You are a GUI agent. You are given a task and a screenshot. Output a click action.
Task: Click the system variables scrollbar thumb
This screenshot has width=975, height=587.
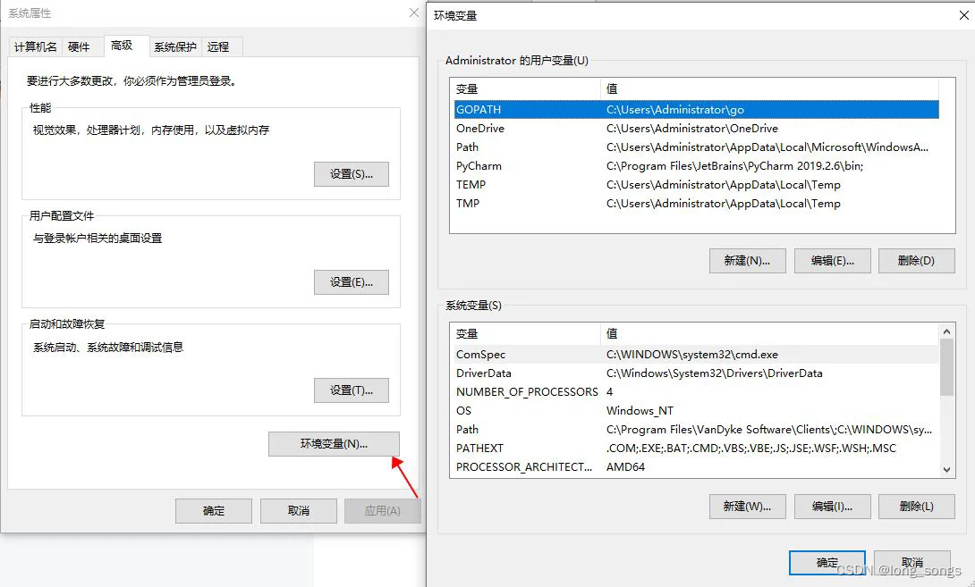pos(947,367)
